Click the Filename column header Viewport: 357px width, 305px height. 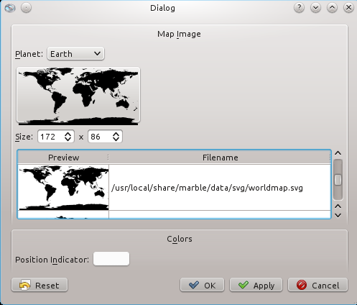(x=220, y=158)
